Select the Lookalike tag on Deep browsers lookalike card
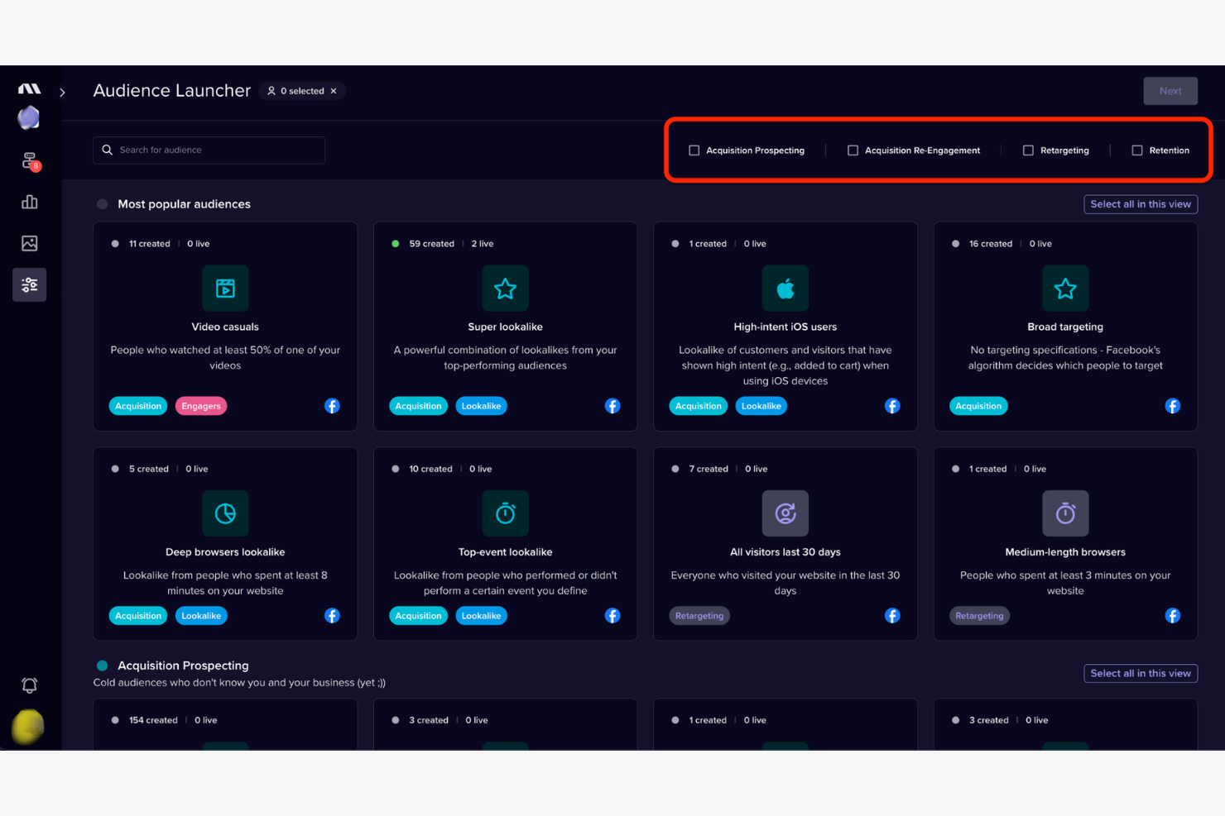Screen dimensions: 1225x816 point(200,615)
